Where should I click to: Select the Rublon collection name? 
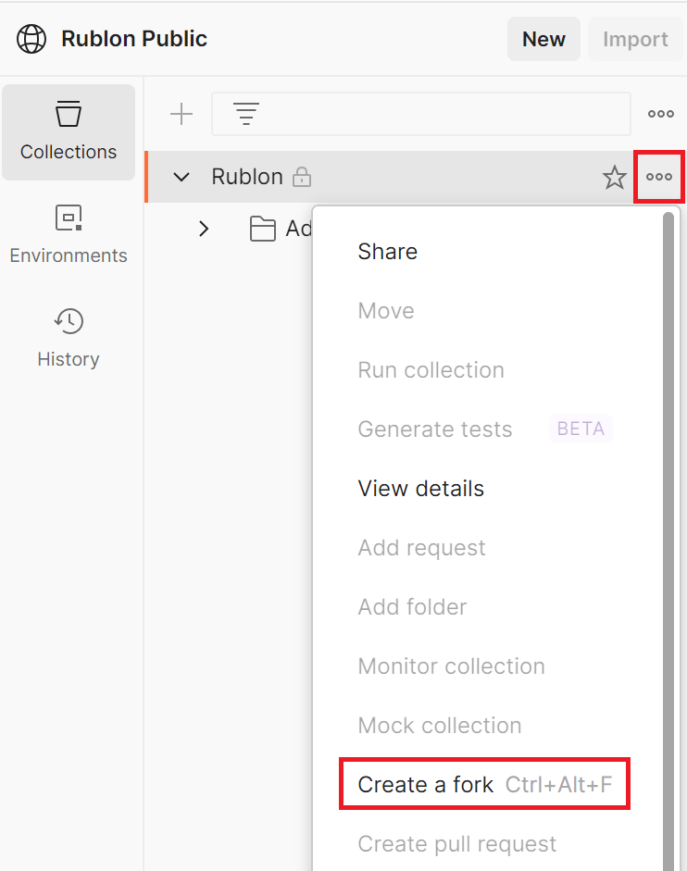[247, 177]
